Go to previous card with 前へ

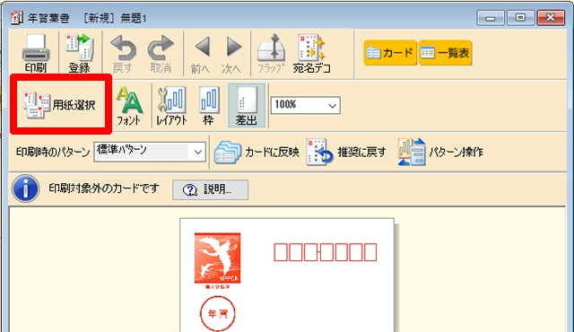pyautogui.click(x=201, y=54)
